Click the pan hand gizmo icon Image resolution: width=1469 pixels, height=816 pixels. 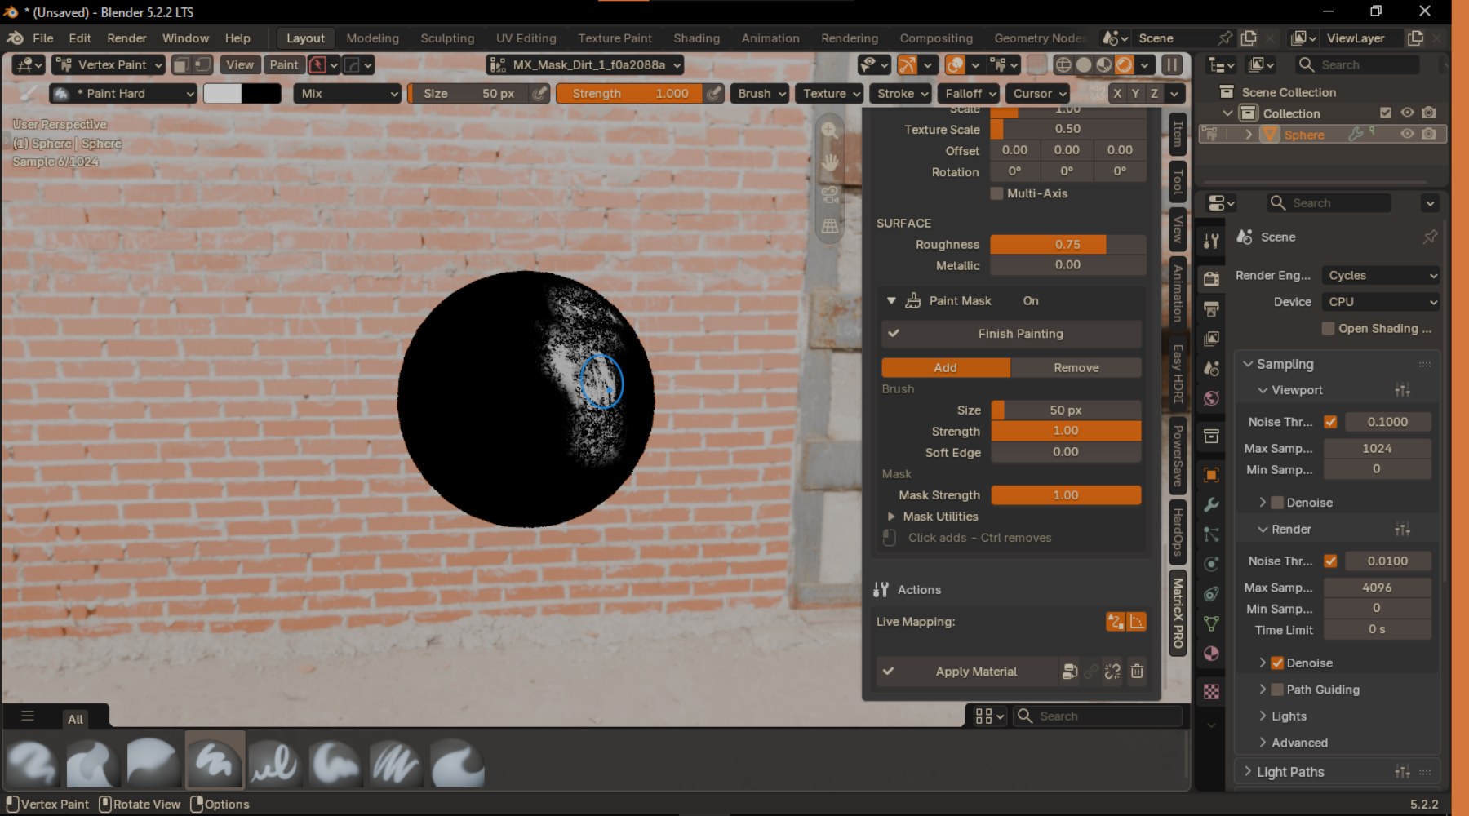(x=829, y=162)
